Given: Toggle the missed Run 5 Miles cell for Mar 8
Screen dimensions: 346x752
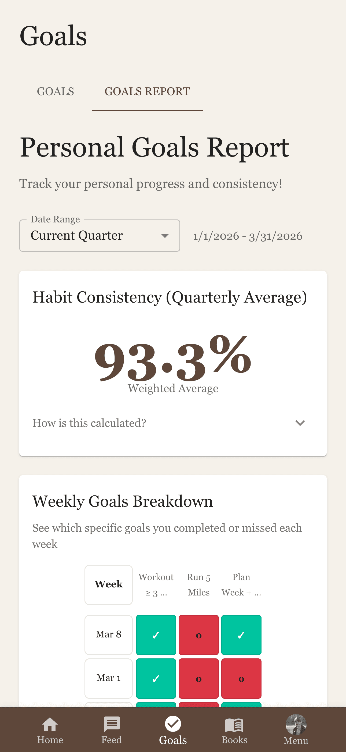Looking at the screenshot, I should 199,634.
